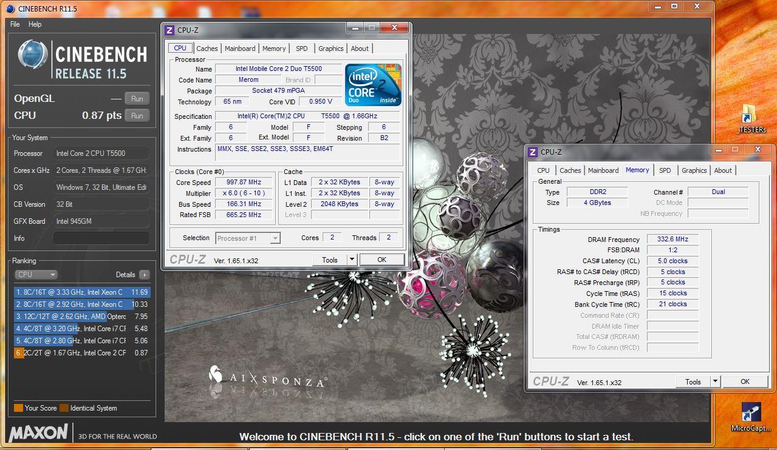
Task: Select ranking entry 8C/16T @ 3.33 GHz Xeon
Action: (x=81, y=292)
